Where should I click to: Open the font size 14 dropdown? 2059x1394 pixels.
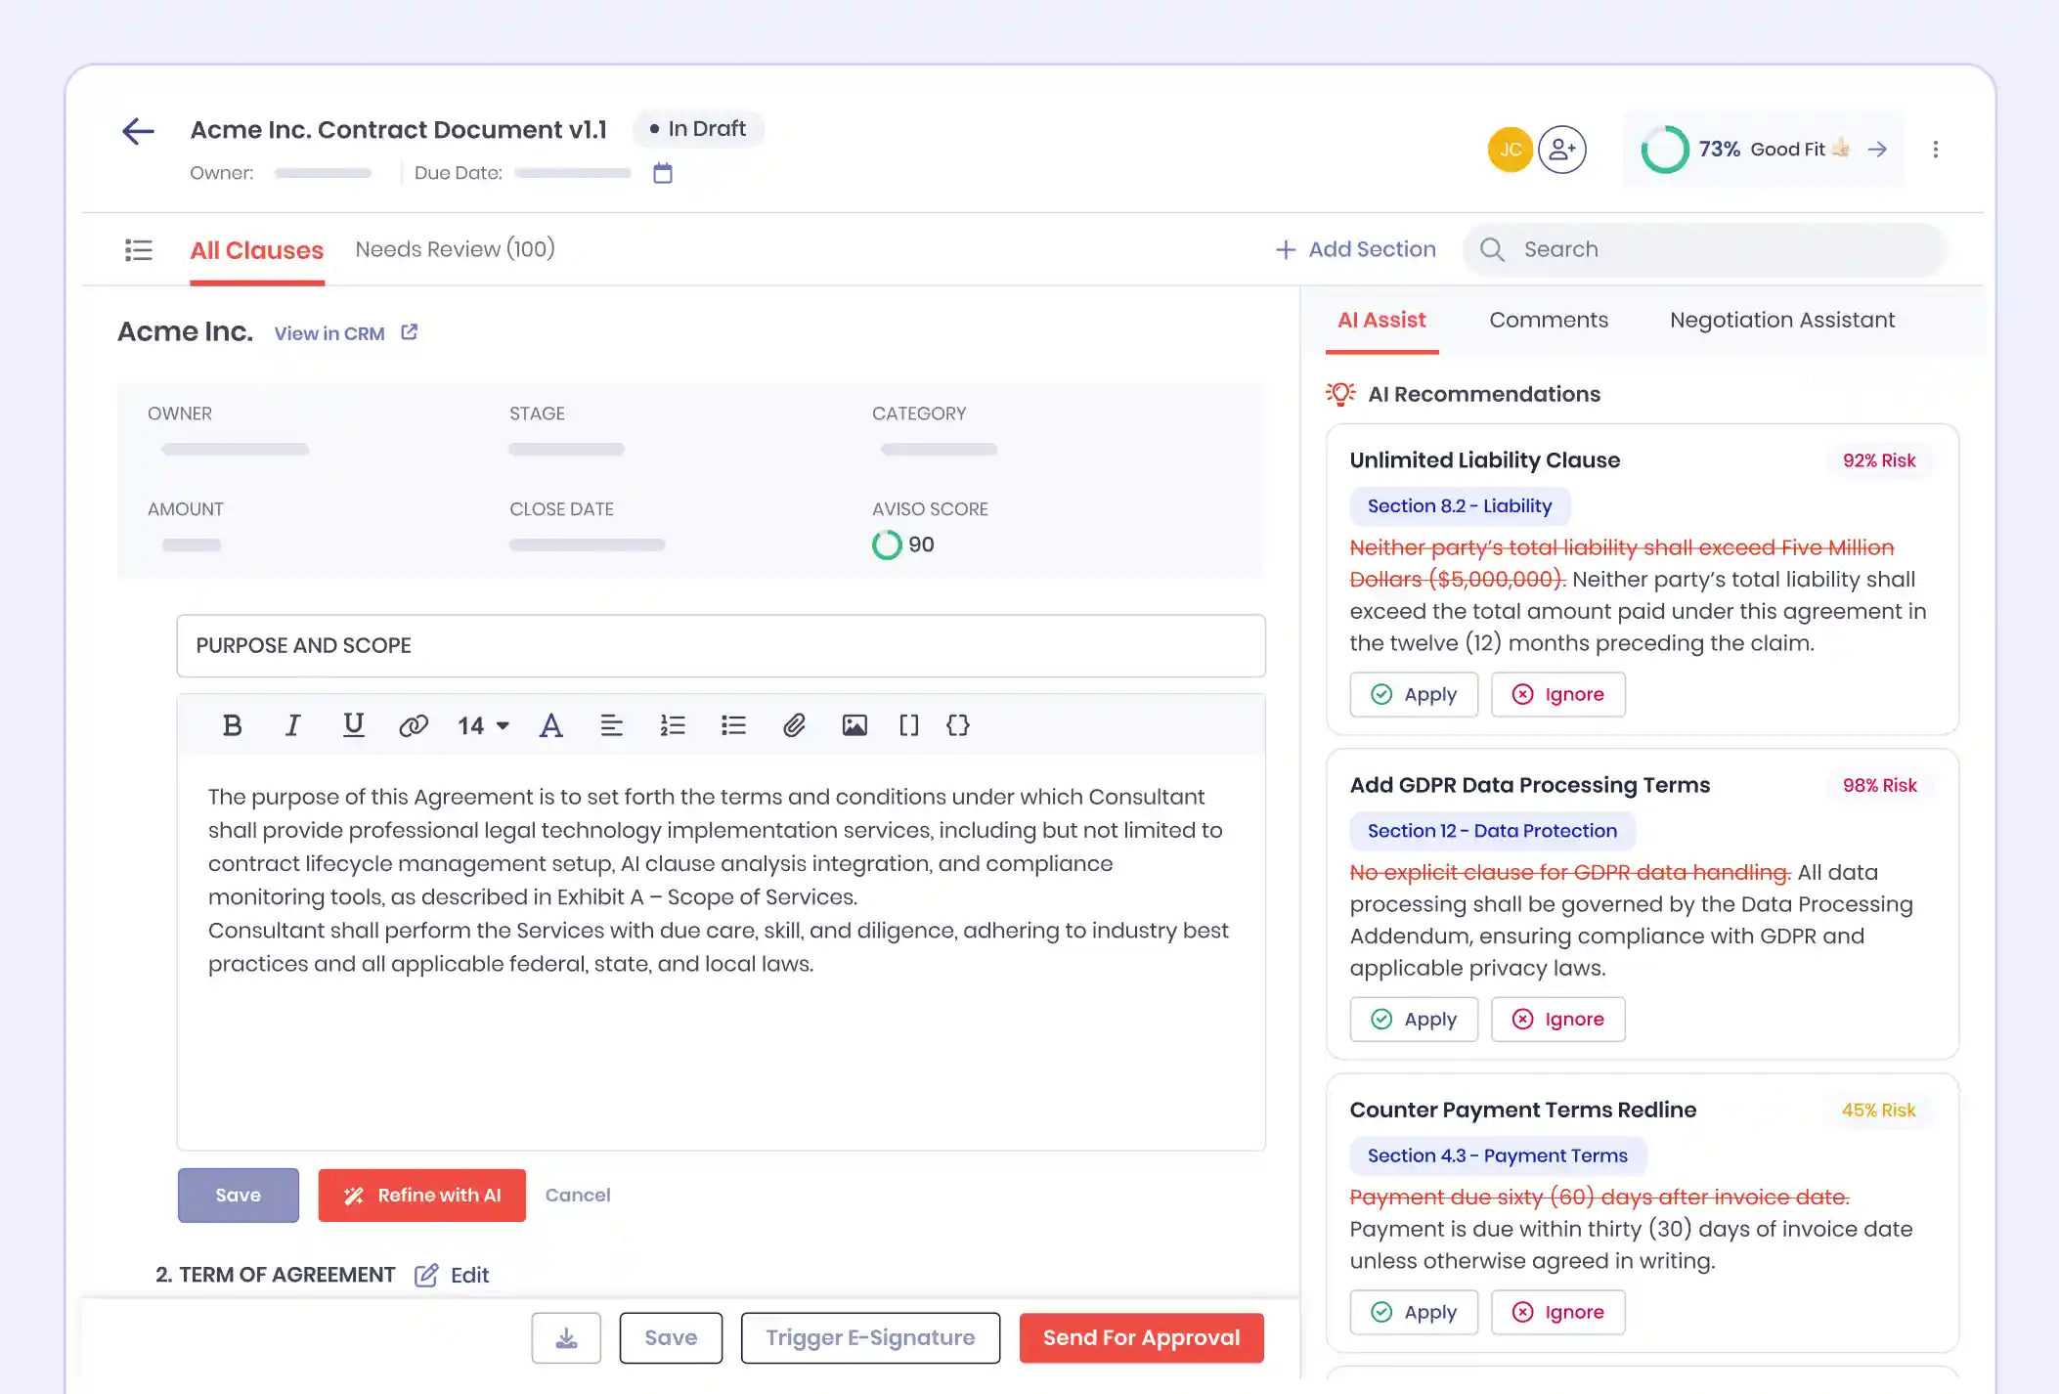click(x=483, y=725)
